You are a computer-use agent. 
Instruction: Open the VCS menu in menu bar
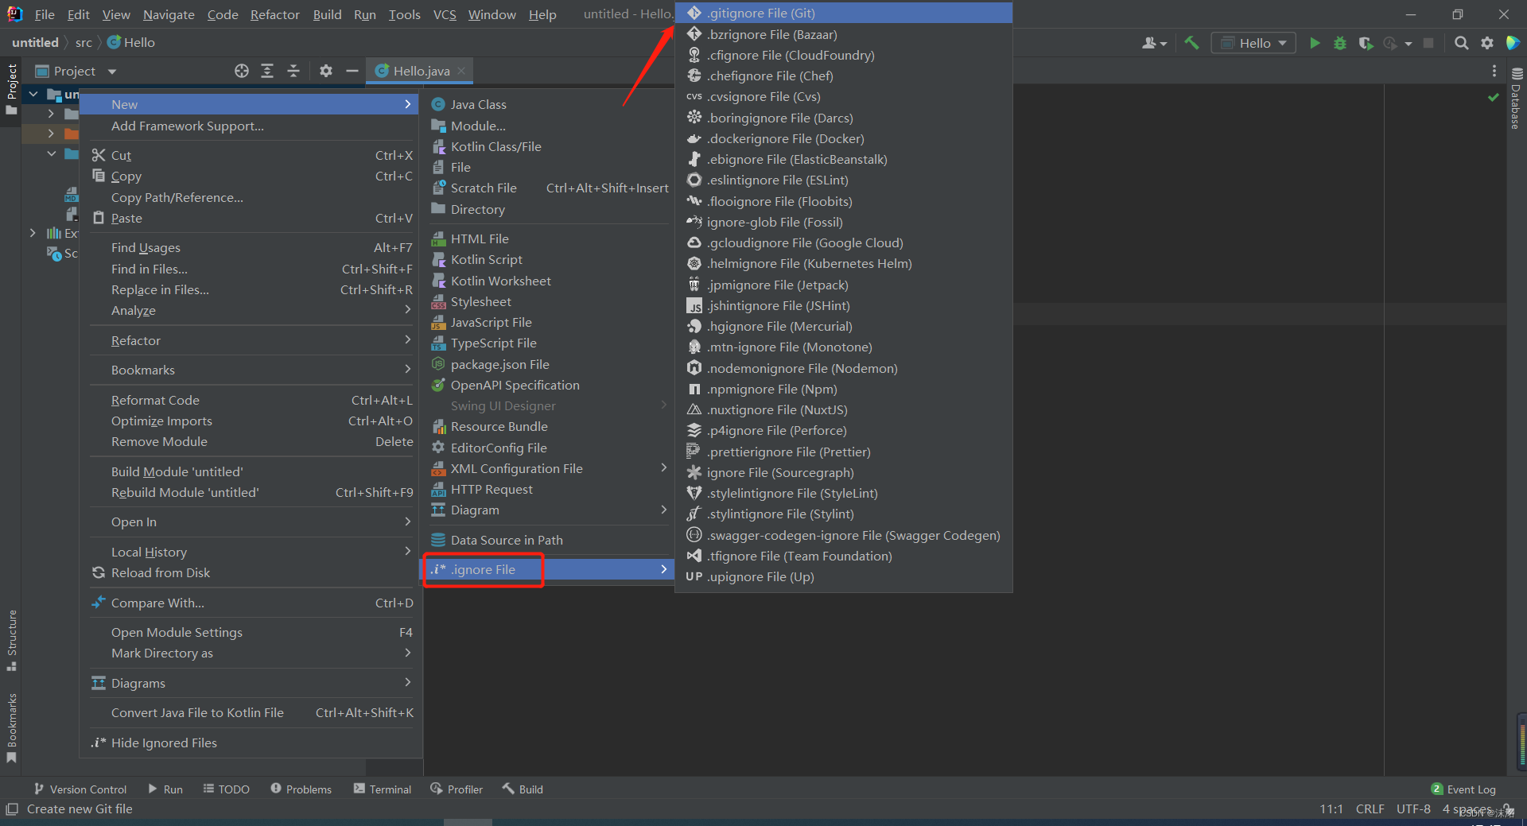click(445, 14)
